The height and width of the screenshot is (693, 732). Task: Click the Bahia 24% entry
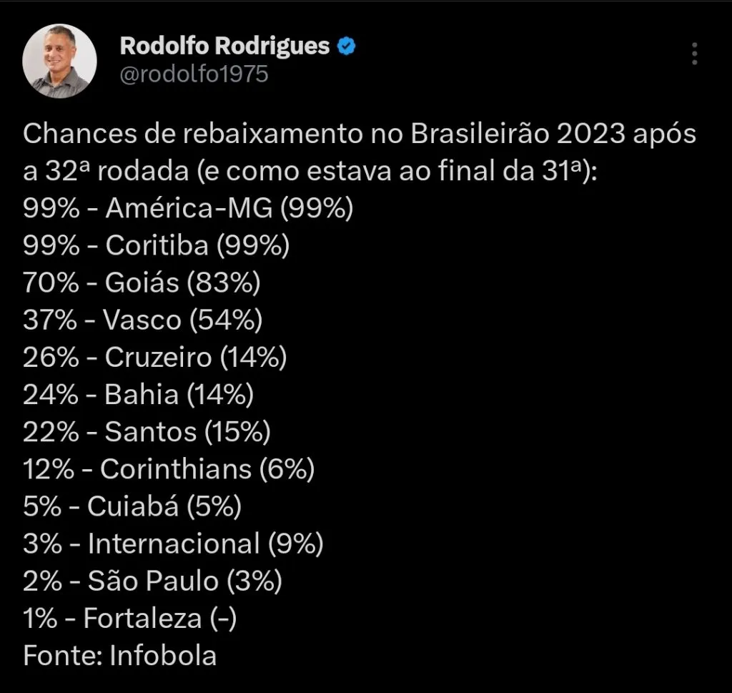click(x=139, y=394)
